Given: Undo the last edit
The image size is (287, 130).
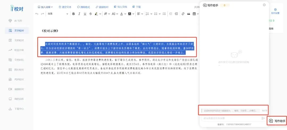Looking at the screenshot, I should pos(37,14).
